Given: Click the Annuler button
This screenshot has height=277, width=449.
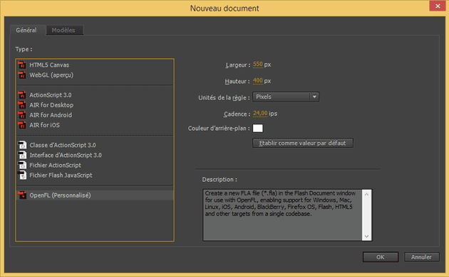Looking at the screenshot, I should click(x=421, y=257).
